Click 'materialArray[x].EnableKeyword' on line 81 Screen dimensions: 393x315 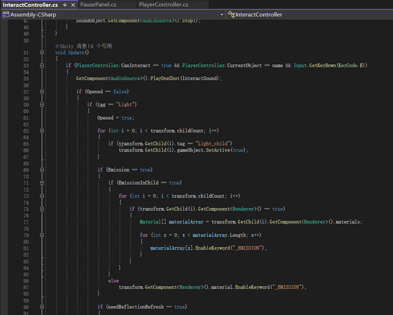(x=190, y=248)
